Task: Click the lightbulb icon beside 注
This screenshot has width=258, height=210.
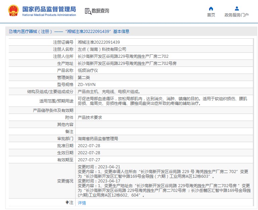Action: [67, 202]
